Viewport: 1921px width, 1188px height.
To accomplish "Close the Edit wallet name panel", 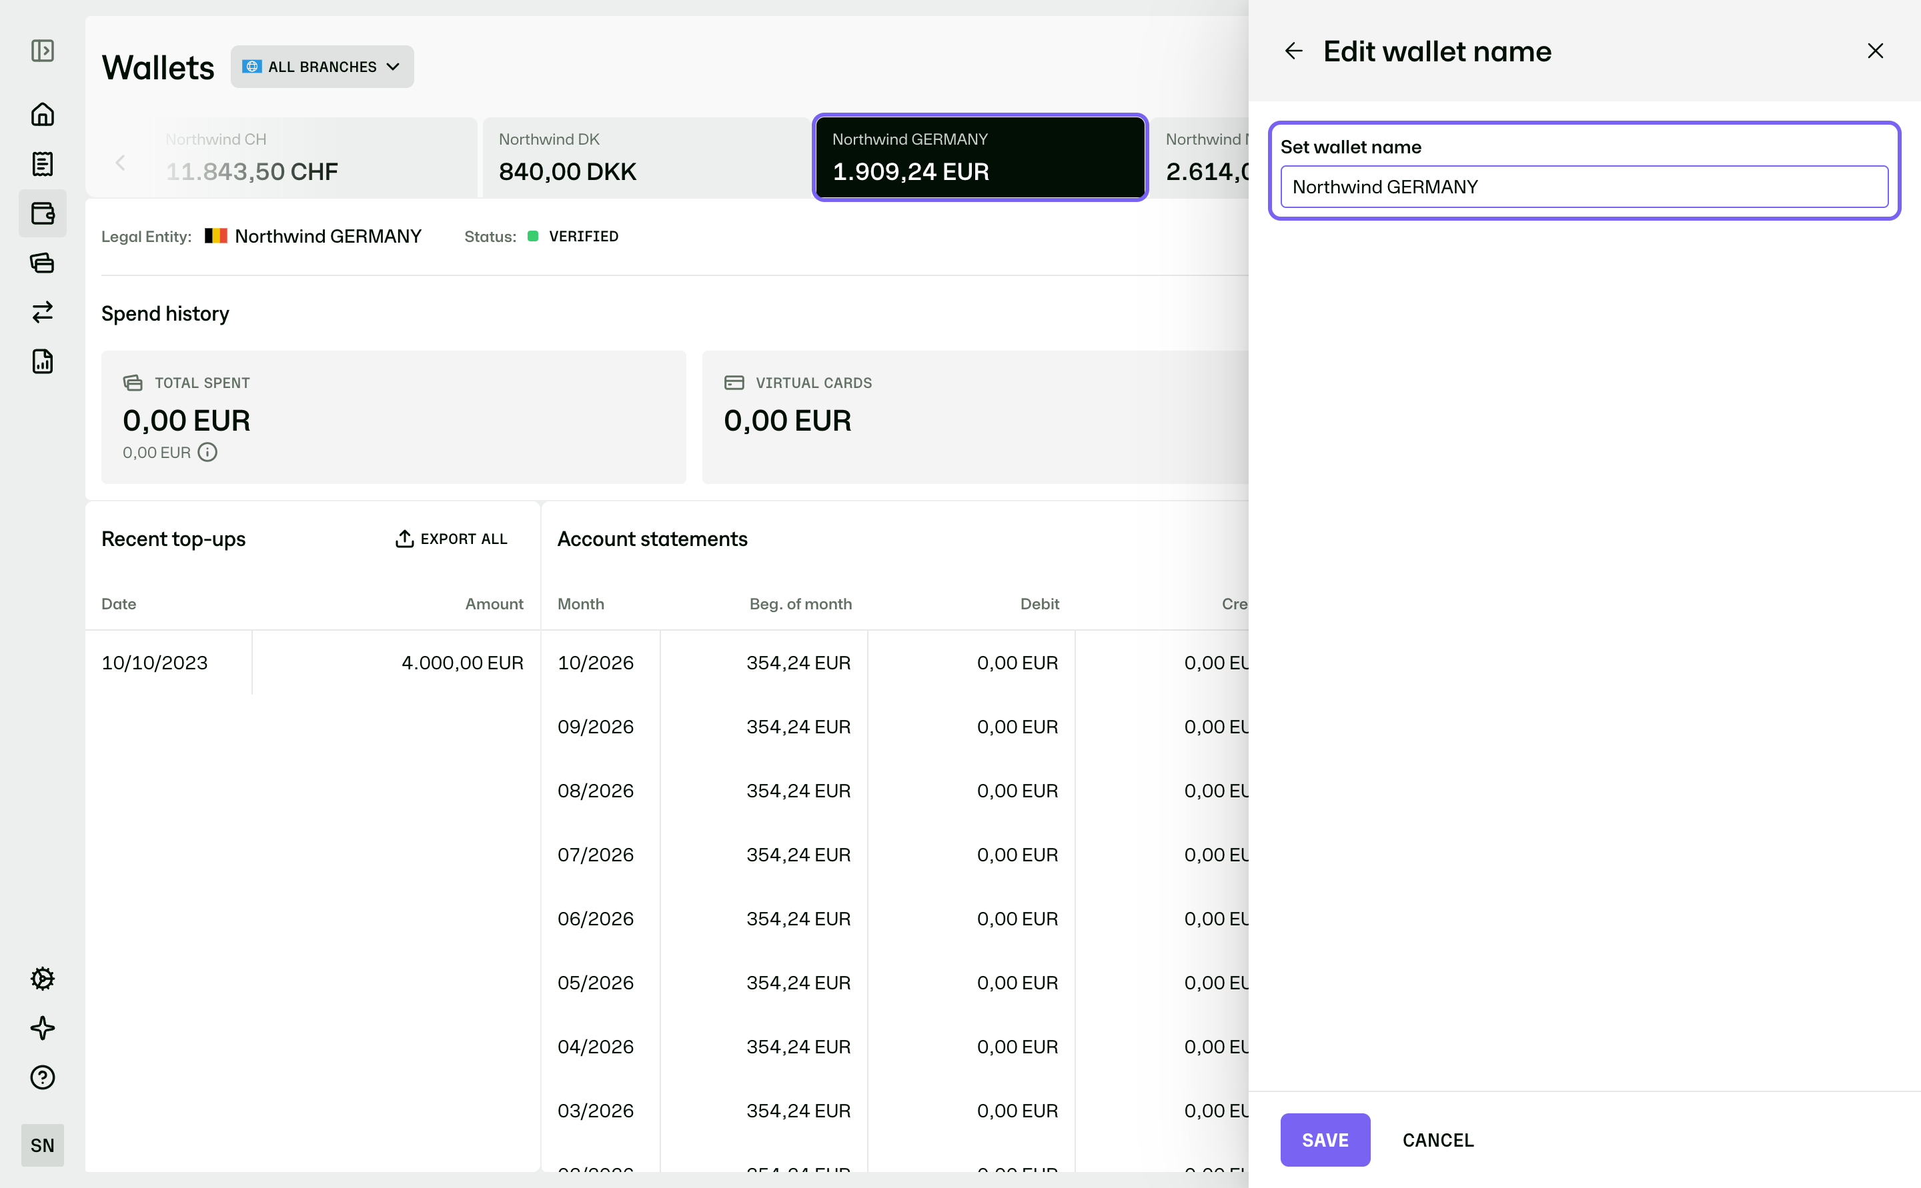I will coord(1876,51).
